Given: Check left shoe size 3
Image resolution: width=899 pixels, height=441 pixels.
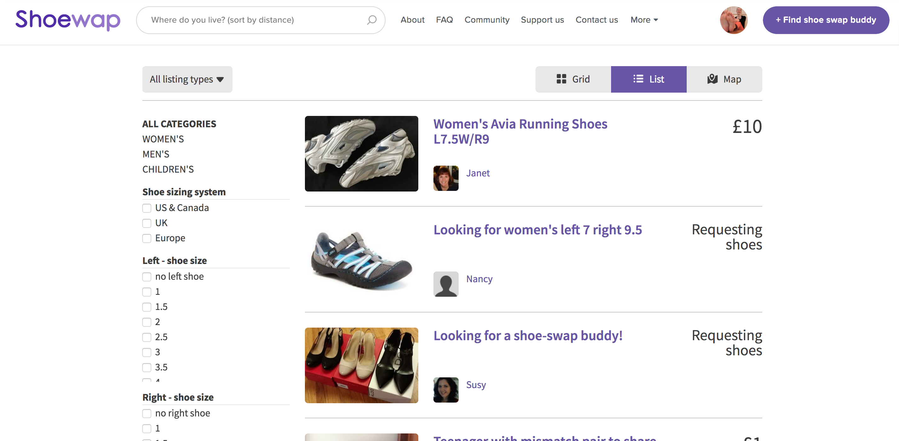Looking at the screenshot, I should pos(146,352).
